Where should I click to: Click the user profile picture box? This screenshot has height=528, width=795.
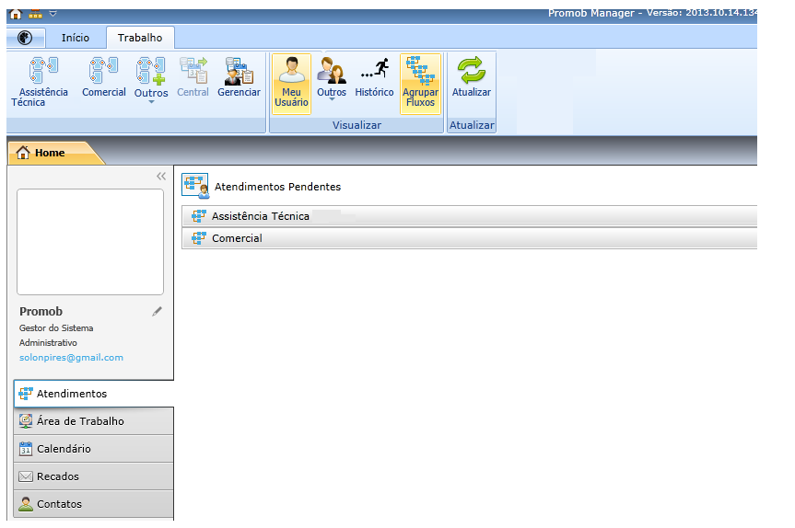(x=90, y=242)
